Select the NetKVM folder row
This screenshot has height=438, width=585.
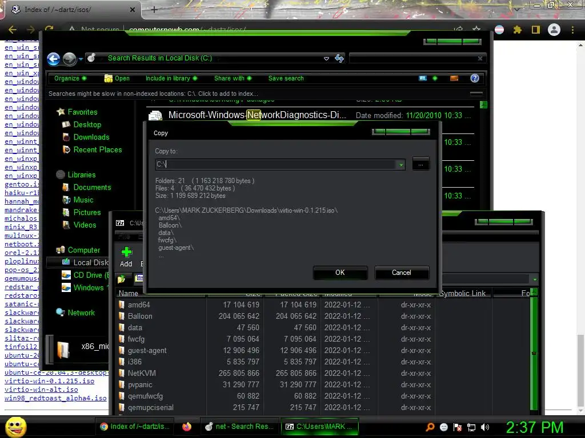[323, 373]
